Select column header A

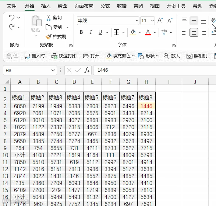click(x=20, y=82)
